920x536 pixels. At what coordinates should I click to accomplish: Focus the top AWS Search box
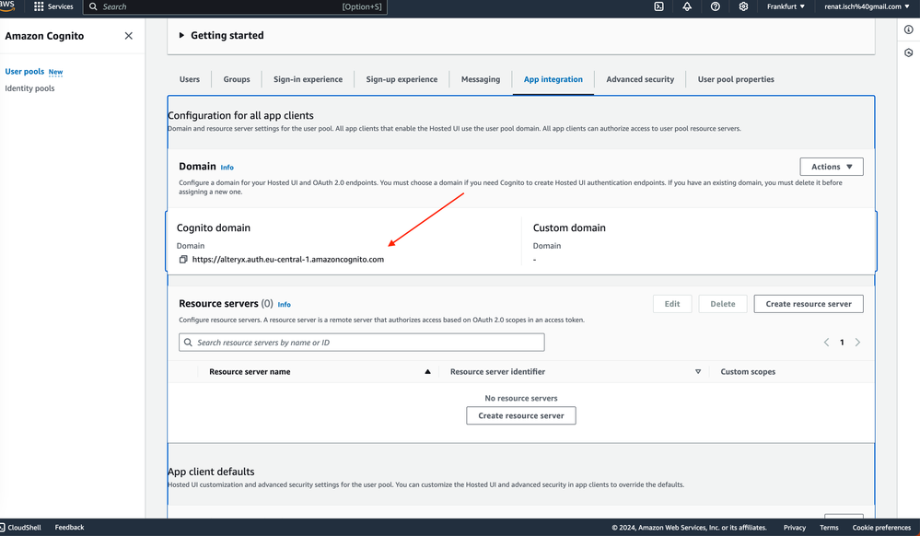pyautogui.click(x=235, y=7)
